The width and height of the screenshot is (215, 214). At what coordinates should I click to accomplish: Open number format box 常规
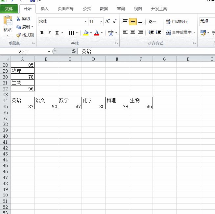point(207,21)
